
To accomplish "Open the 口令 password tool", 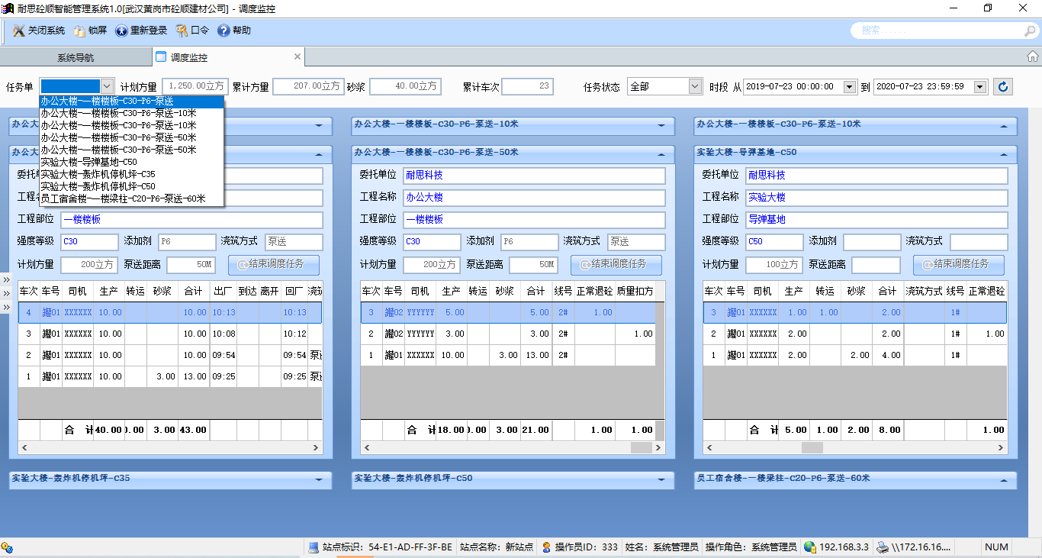I will (x=182, y=31).
